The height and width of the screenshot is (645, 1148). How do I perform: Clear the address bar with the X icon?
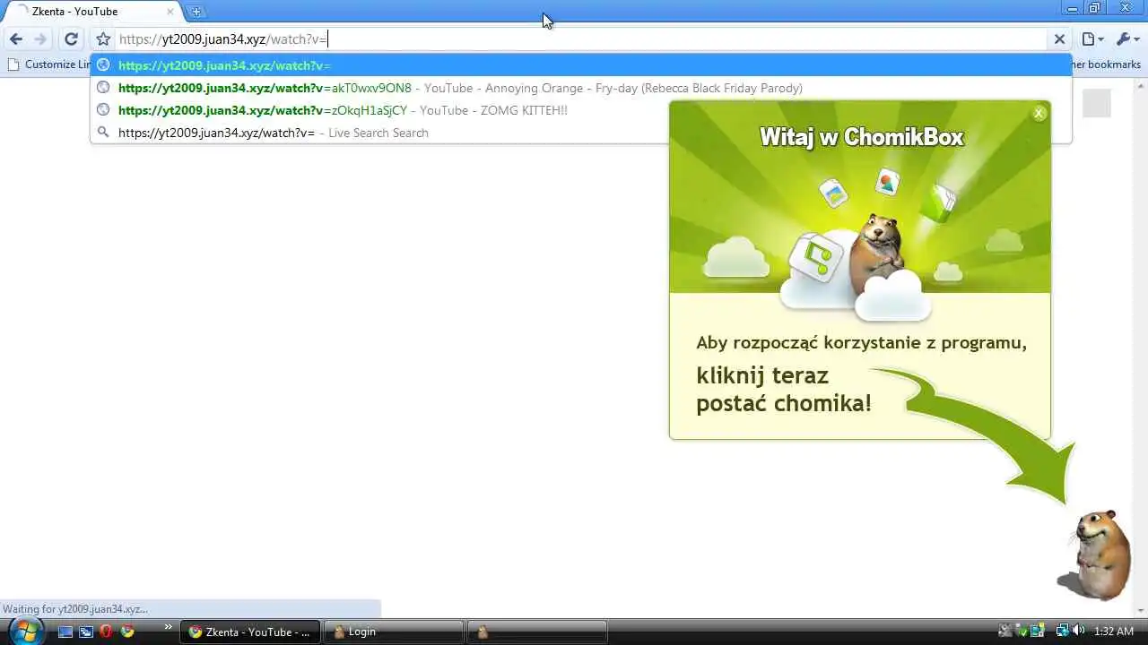pyautogui.click(x=1059, y=39)
